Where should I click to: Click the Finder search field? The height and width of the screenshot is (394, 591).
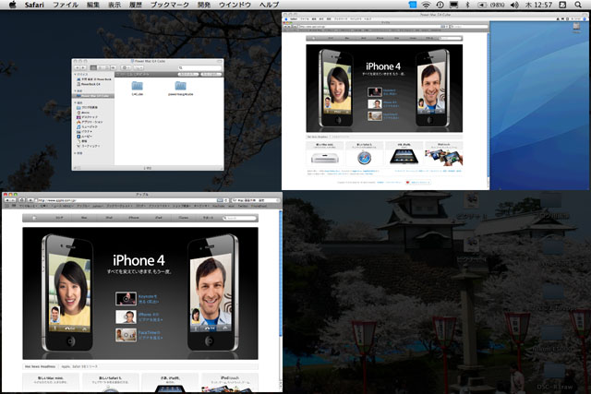coord(199,67)
